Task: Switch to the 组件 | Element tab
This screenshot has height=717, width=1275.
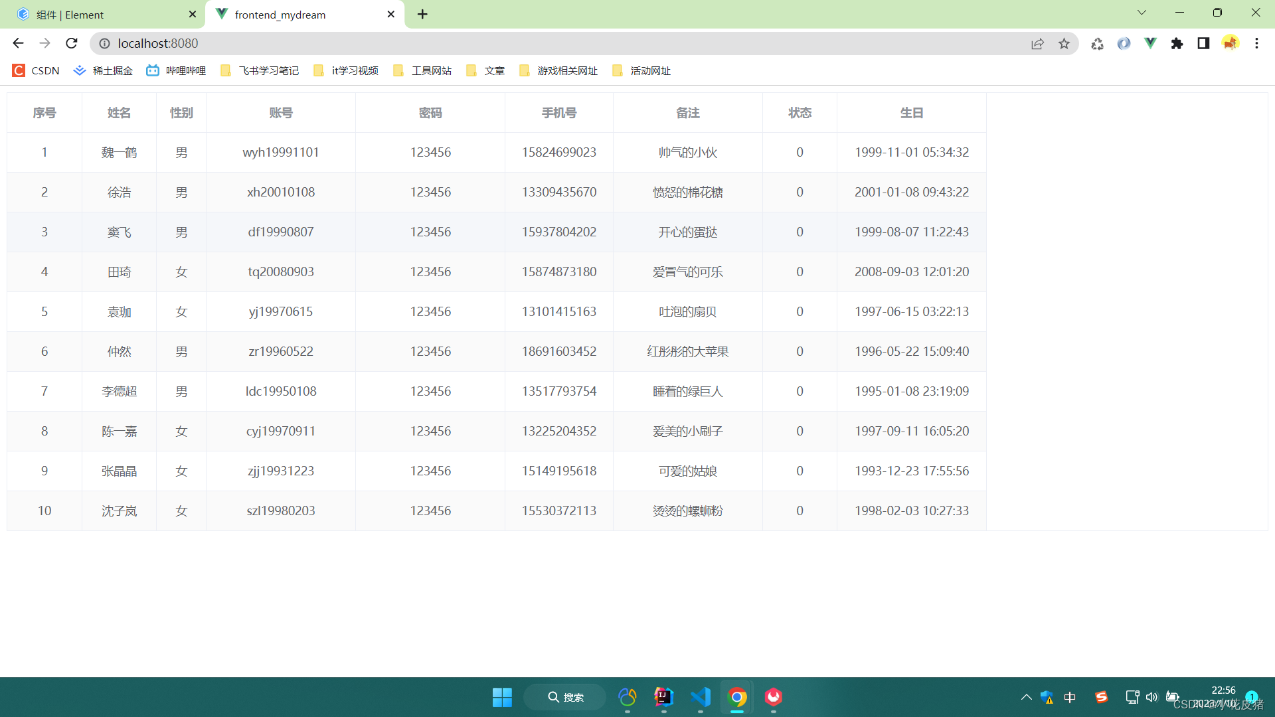Action: 103,14
